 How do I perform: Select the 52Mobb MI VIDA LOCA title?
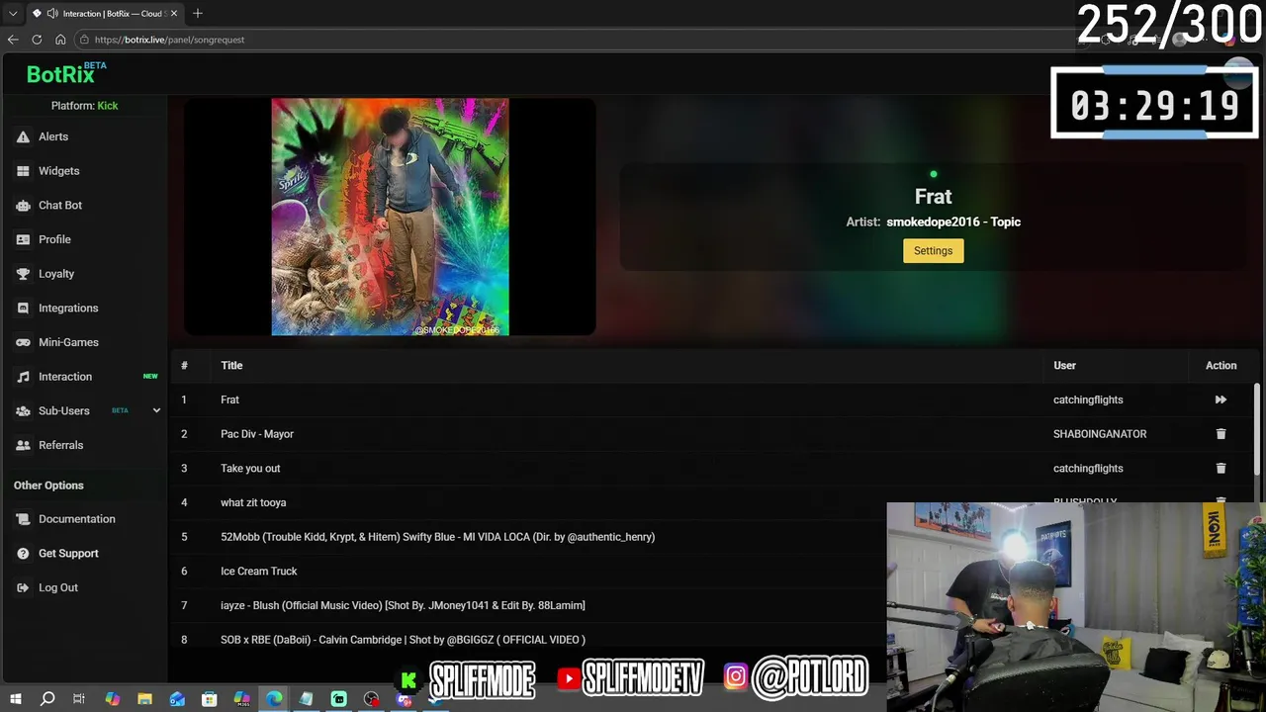[437, 537]
